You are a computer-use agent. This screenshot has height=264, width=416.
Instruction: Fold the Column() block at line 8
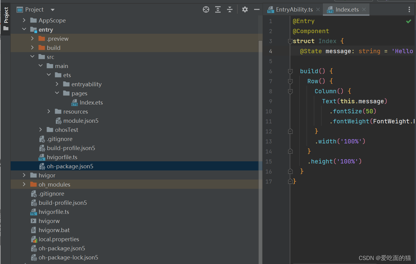(x=290, y=91)
